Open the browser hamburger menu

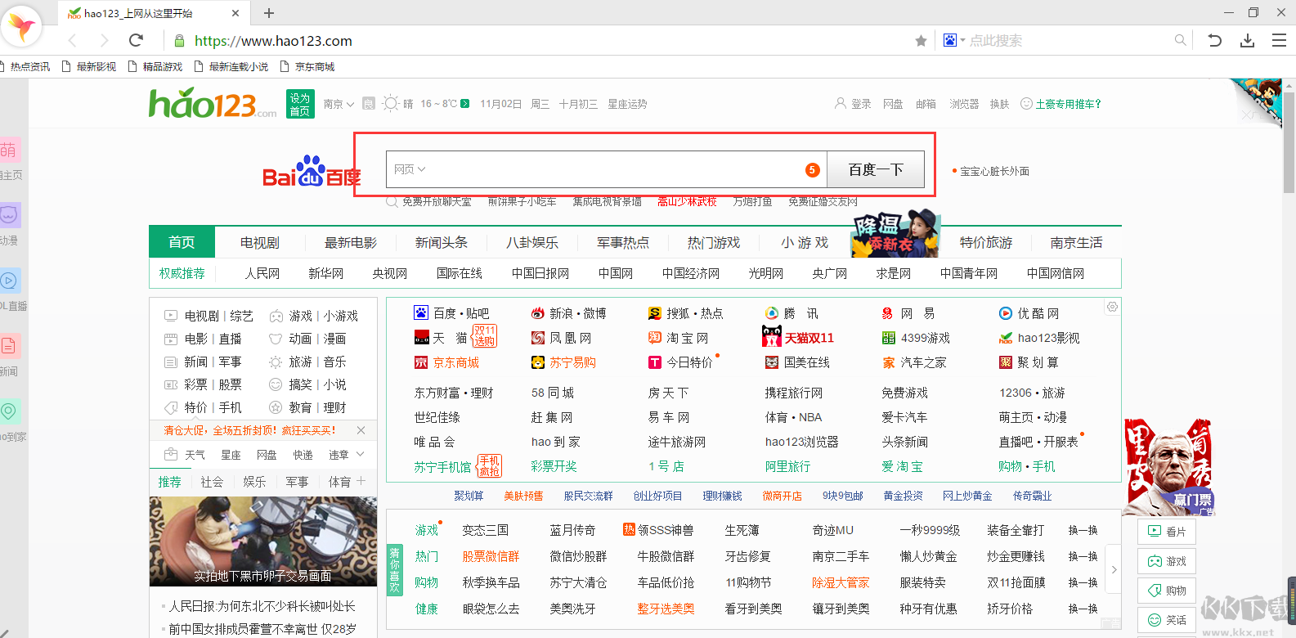1279,40
